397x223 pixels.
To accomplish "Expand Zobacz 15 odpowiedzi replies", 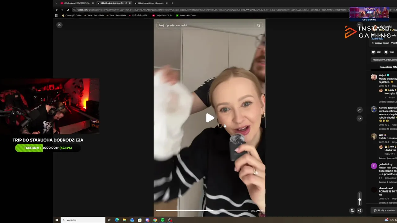I will click(x=388, y=129).
